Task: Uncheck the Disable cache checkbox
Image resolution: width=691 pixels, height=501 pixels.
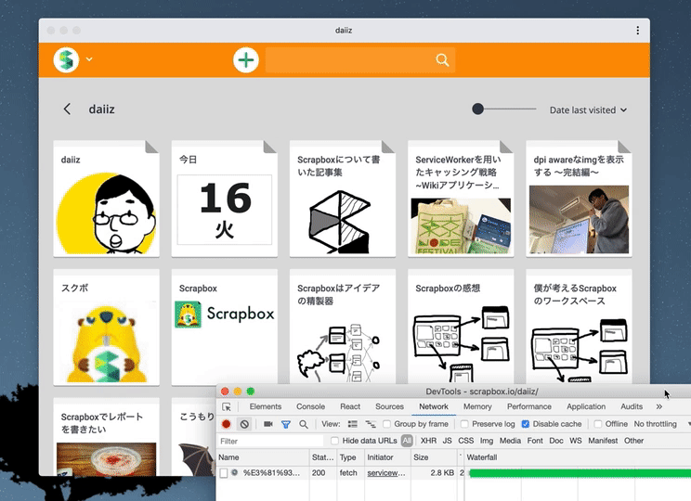Action: click(525, 424)
